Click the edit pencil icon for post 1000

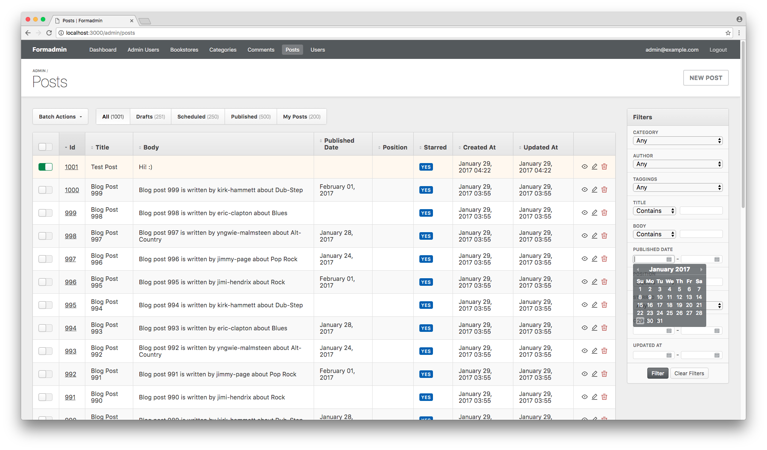coord(595,190)
